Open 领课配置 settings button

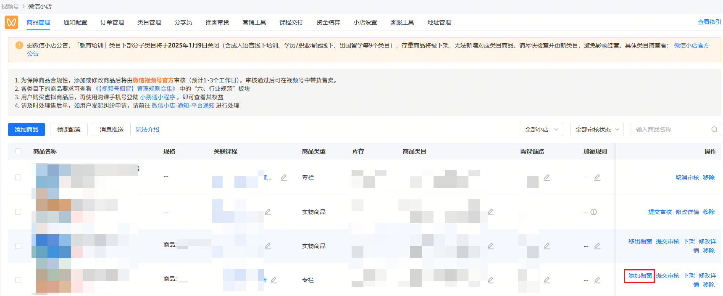pos(69,129)
